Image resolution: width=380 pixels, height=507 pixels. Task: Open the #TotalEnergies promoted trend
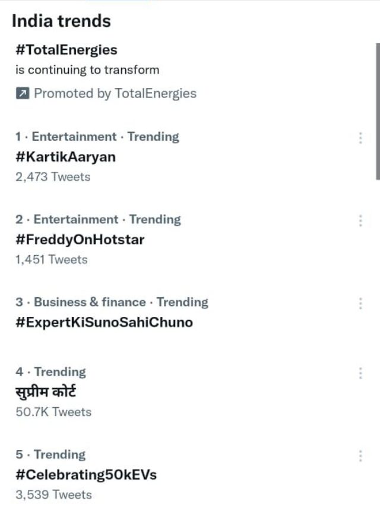66,49
